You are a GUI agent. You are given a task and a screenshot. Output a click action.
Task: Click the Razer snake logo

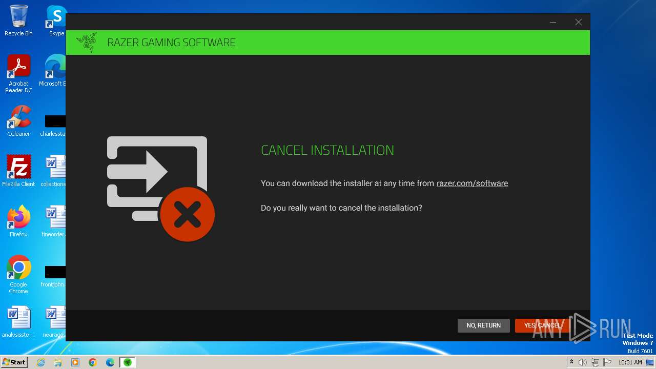click(x=87, y=43)
